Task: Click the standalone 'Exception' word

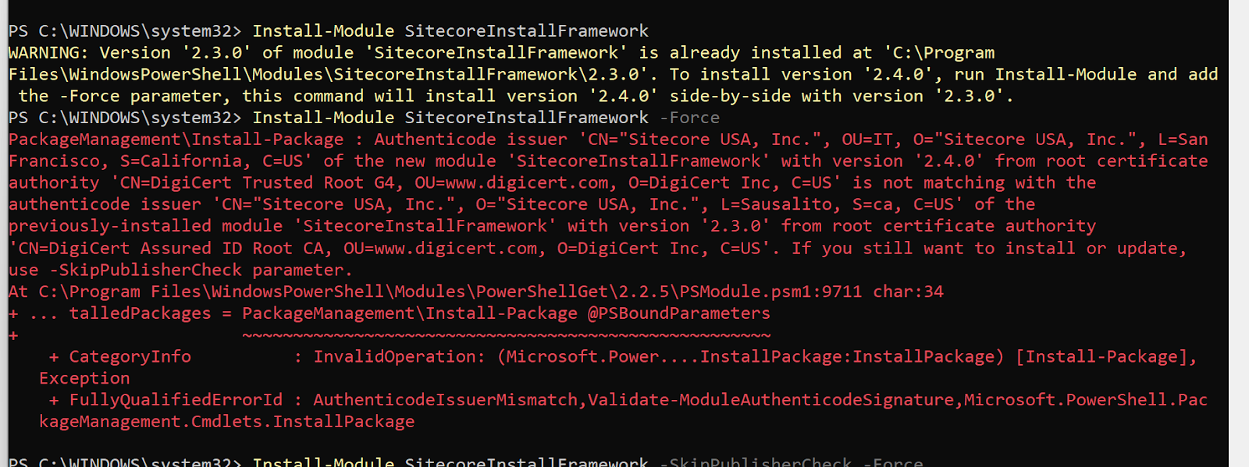Action: click(x=84, y=379)
